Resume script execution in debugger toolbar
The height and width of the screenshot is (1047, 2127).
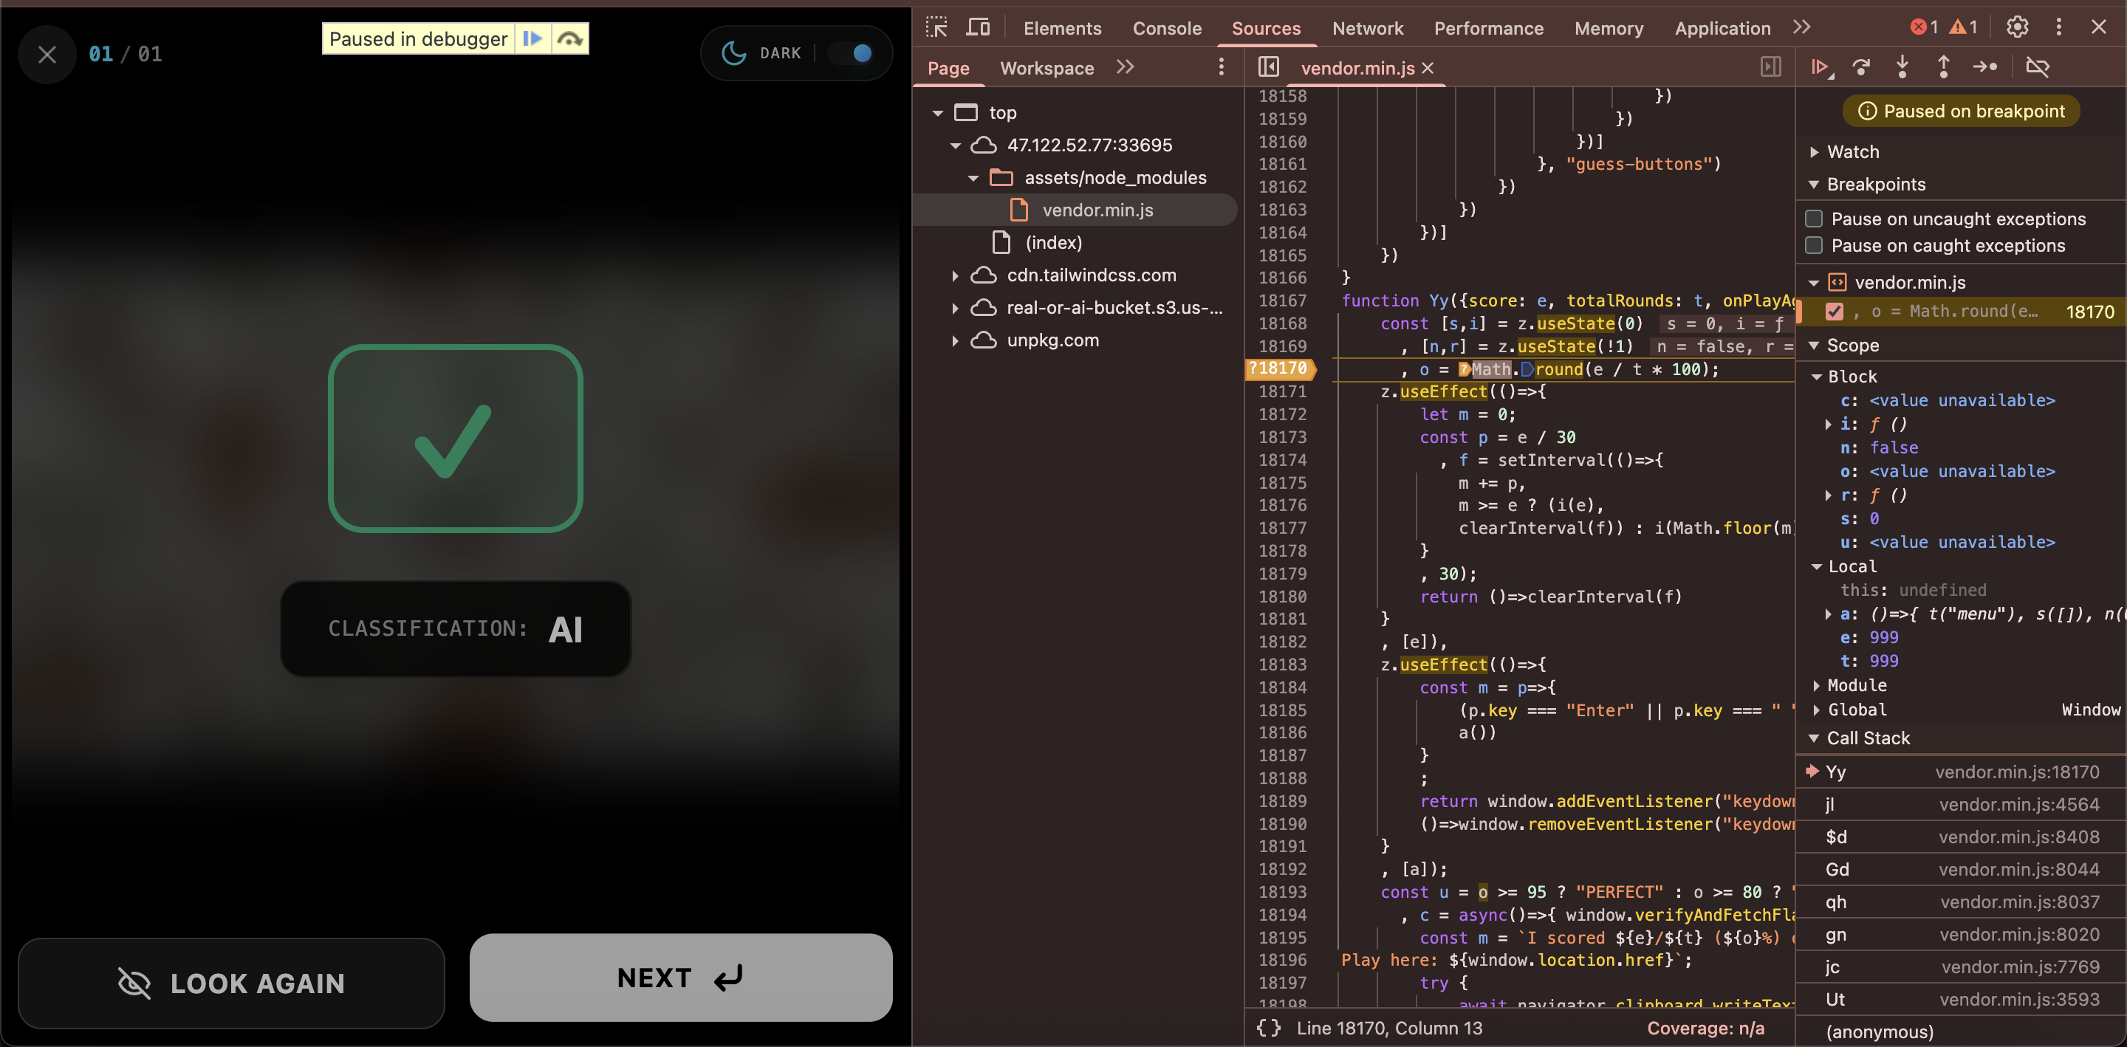pos(1820,67)
